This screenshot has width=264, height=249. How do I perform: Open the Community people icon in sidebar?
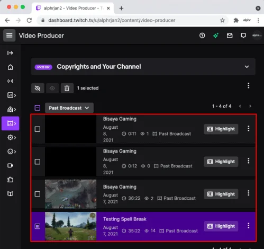click(x=11, y=110)
